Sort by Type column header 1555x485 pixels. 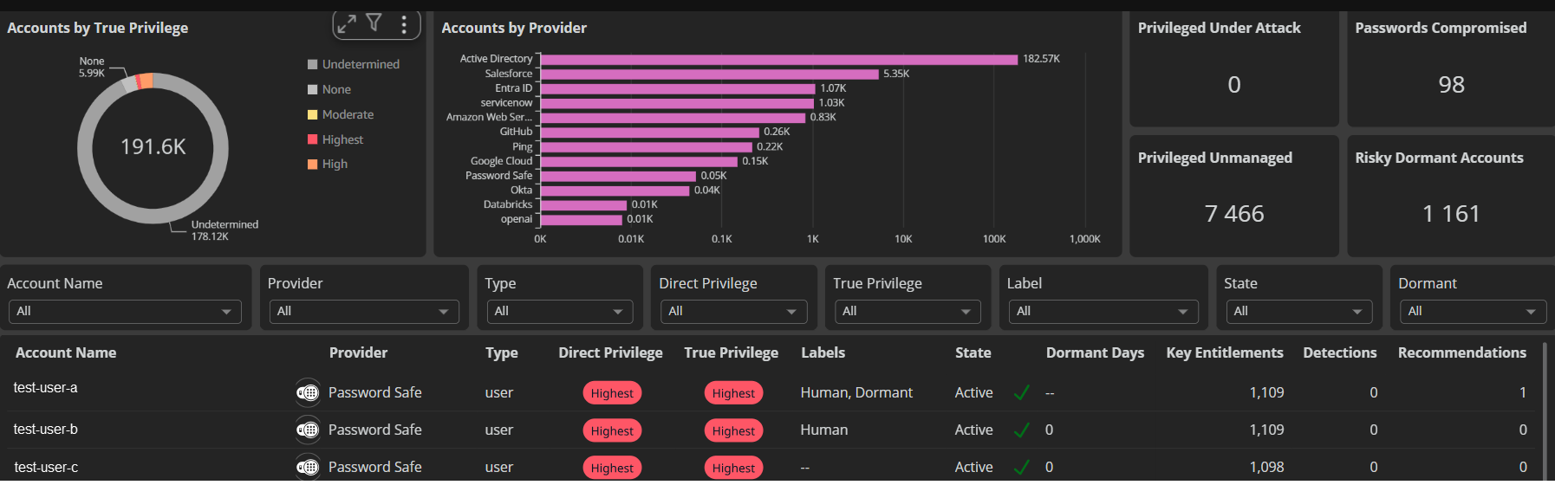(502, 352)
